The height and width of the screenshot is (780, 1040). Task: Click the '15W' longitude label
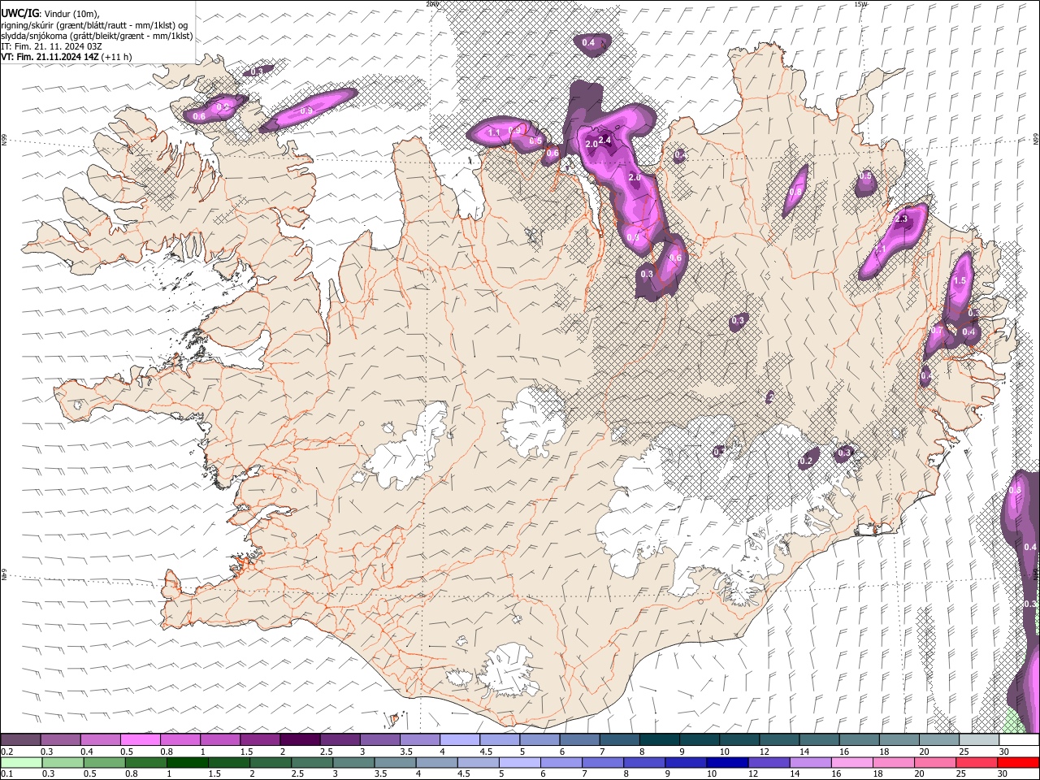[860, 4]
